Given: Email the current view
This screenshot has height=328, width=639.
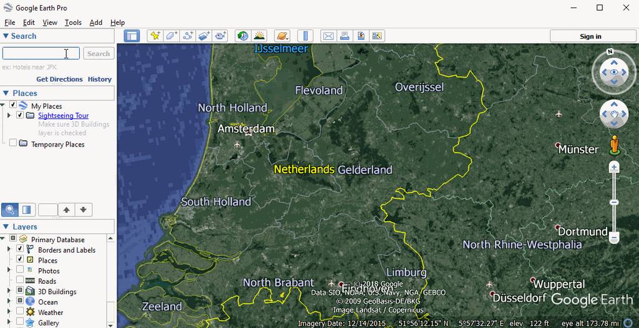Looking at the screenshot, I should pyautogui.click(x=328, y=36).
